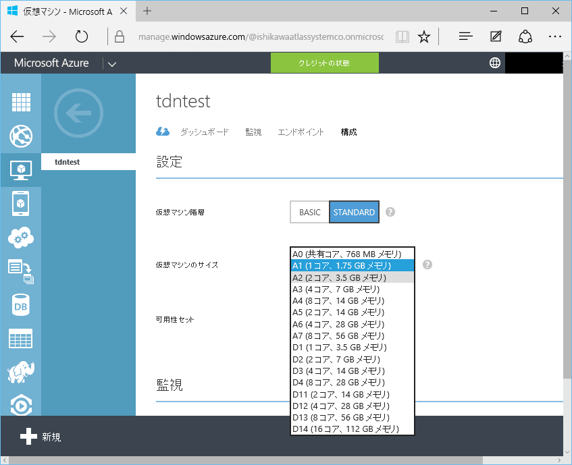The height and width of the screenshot is (465, 572).
Task: Select the STANDARD tier toggle
Action: (354, 212)
